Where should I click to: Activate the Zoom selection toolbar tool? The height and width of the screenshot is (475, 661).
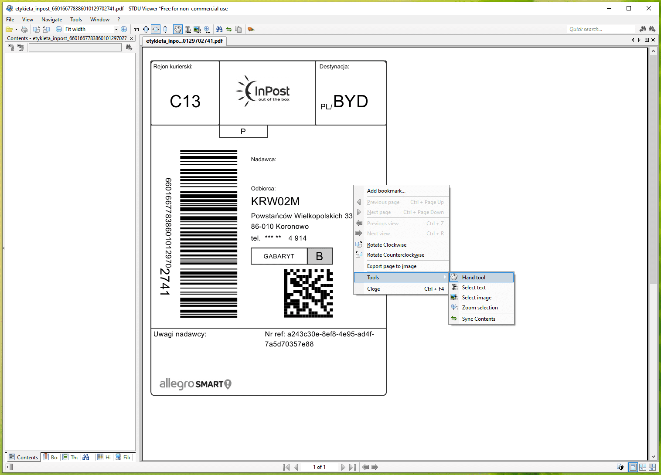(x=207, y=29)
